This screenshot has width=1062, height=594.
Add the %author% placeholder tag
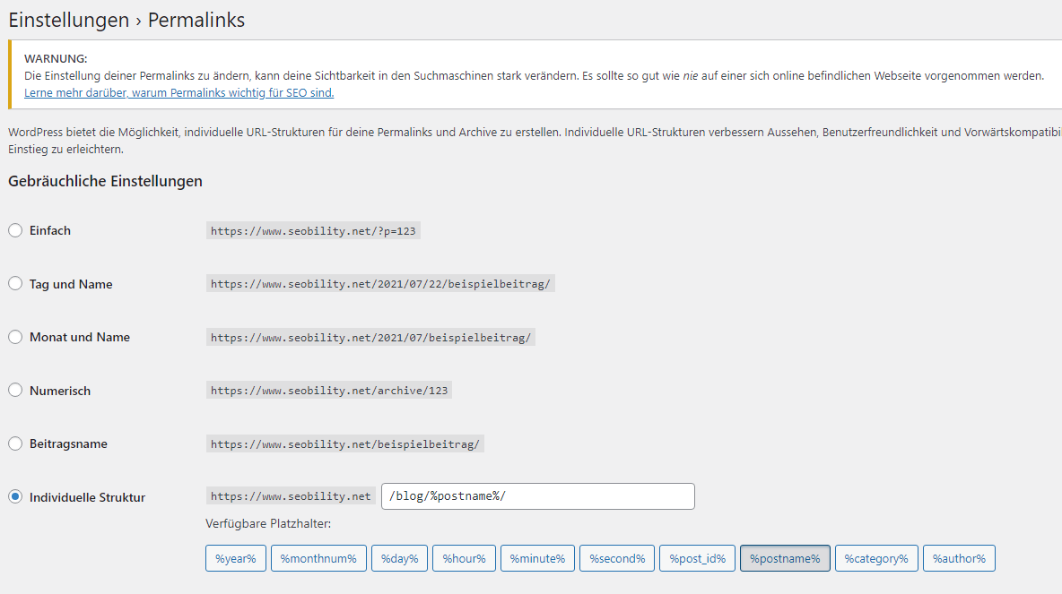click(x=959, y=558)
